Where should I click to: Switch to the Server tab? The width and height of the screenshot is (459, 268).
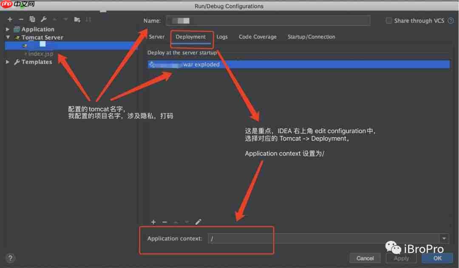(156, 37)
